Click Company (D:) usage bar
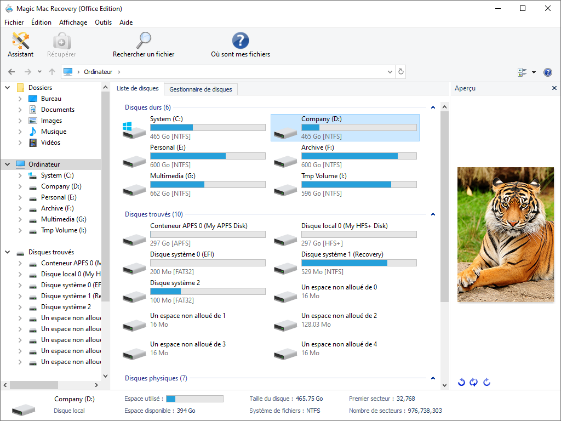The height and width of the screenshot is (421, 561). (359, 127)
